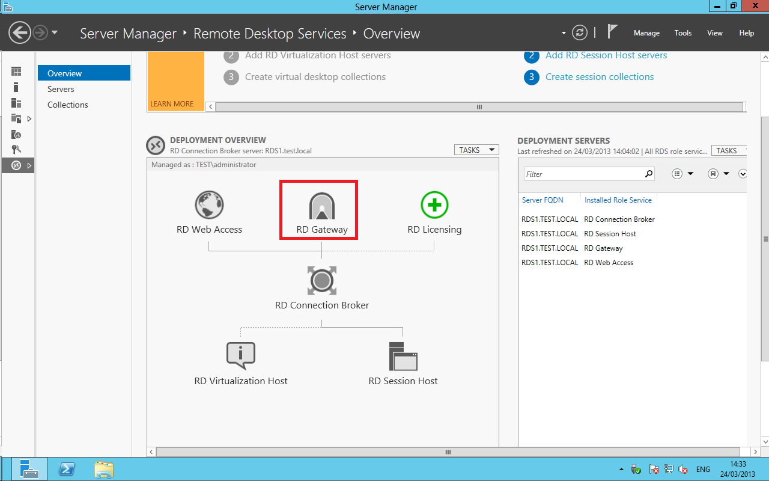Screen dimensions: 769x481
Task: Click the main pane vertical scrollbar
Action: pos(765,239)
